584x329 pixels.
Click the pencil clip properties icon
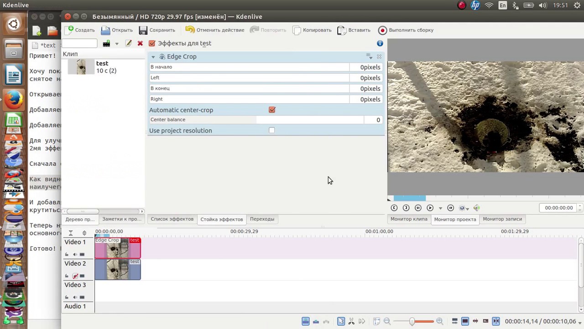[129, 43]
